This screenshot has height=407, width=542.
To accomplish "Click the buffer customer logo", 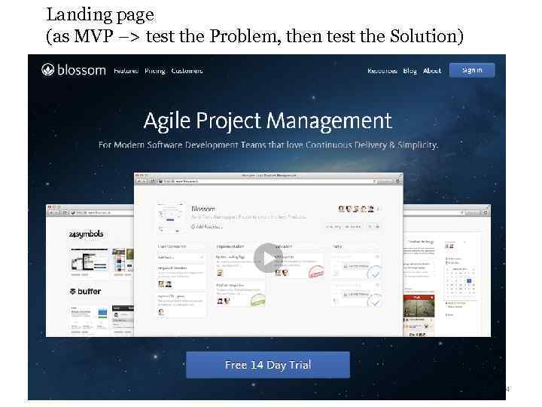I will tap(85, 291).
